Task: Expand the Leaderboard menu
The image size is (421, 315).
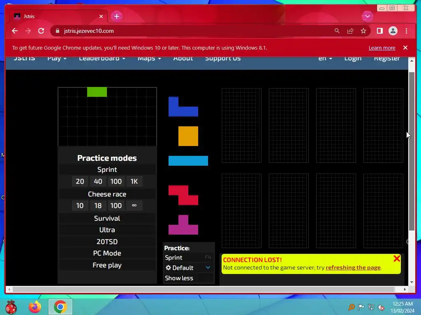Action: click(x=102, y=58)
